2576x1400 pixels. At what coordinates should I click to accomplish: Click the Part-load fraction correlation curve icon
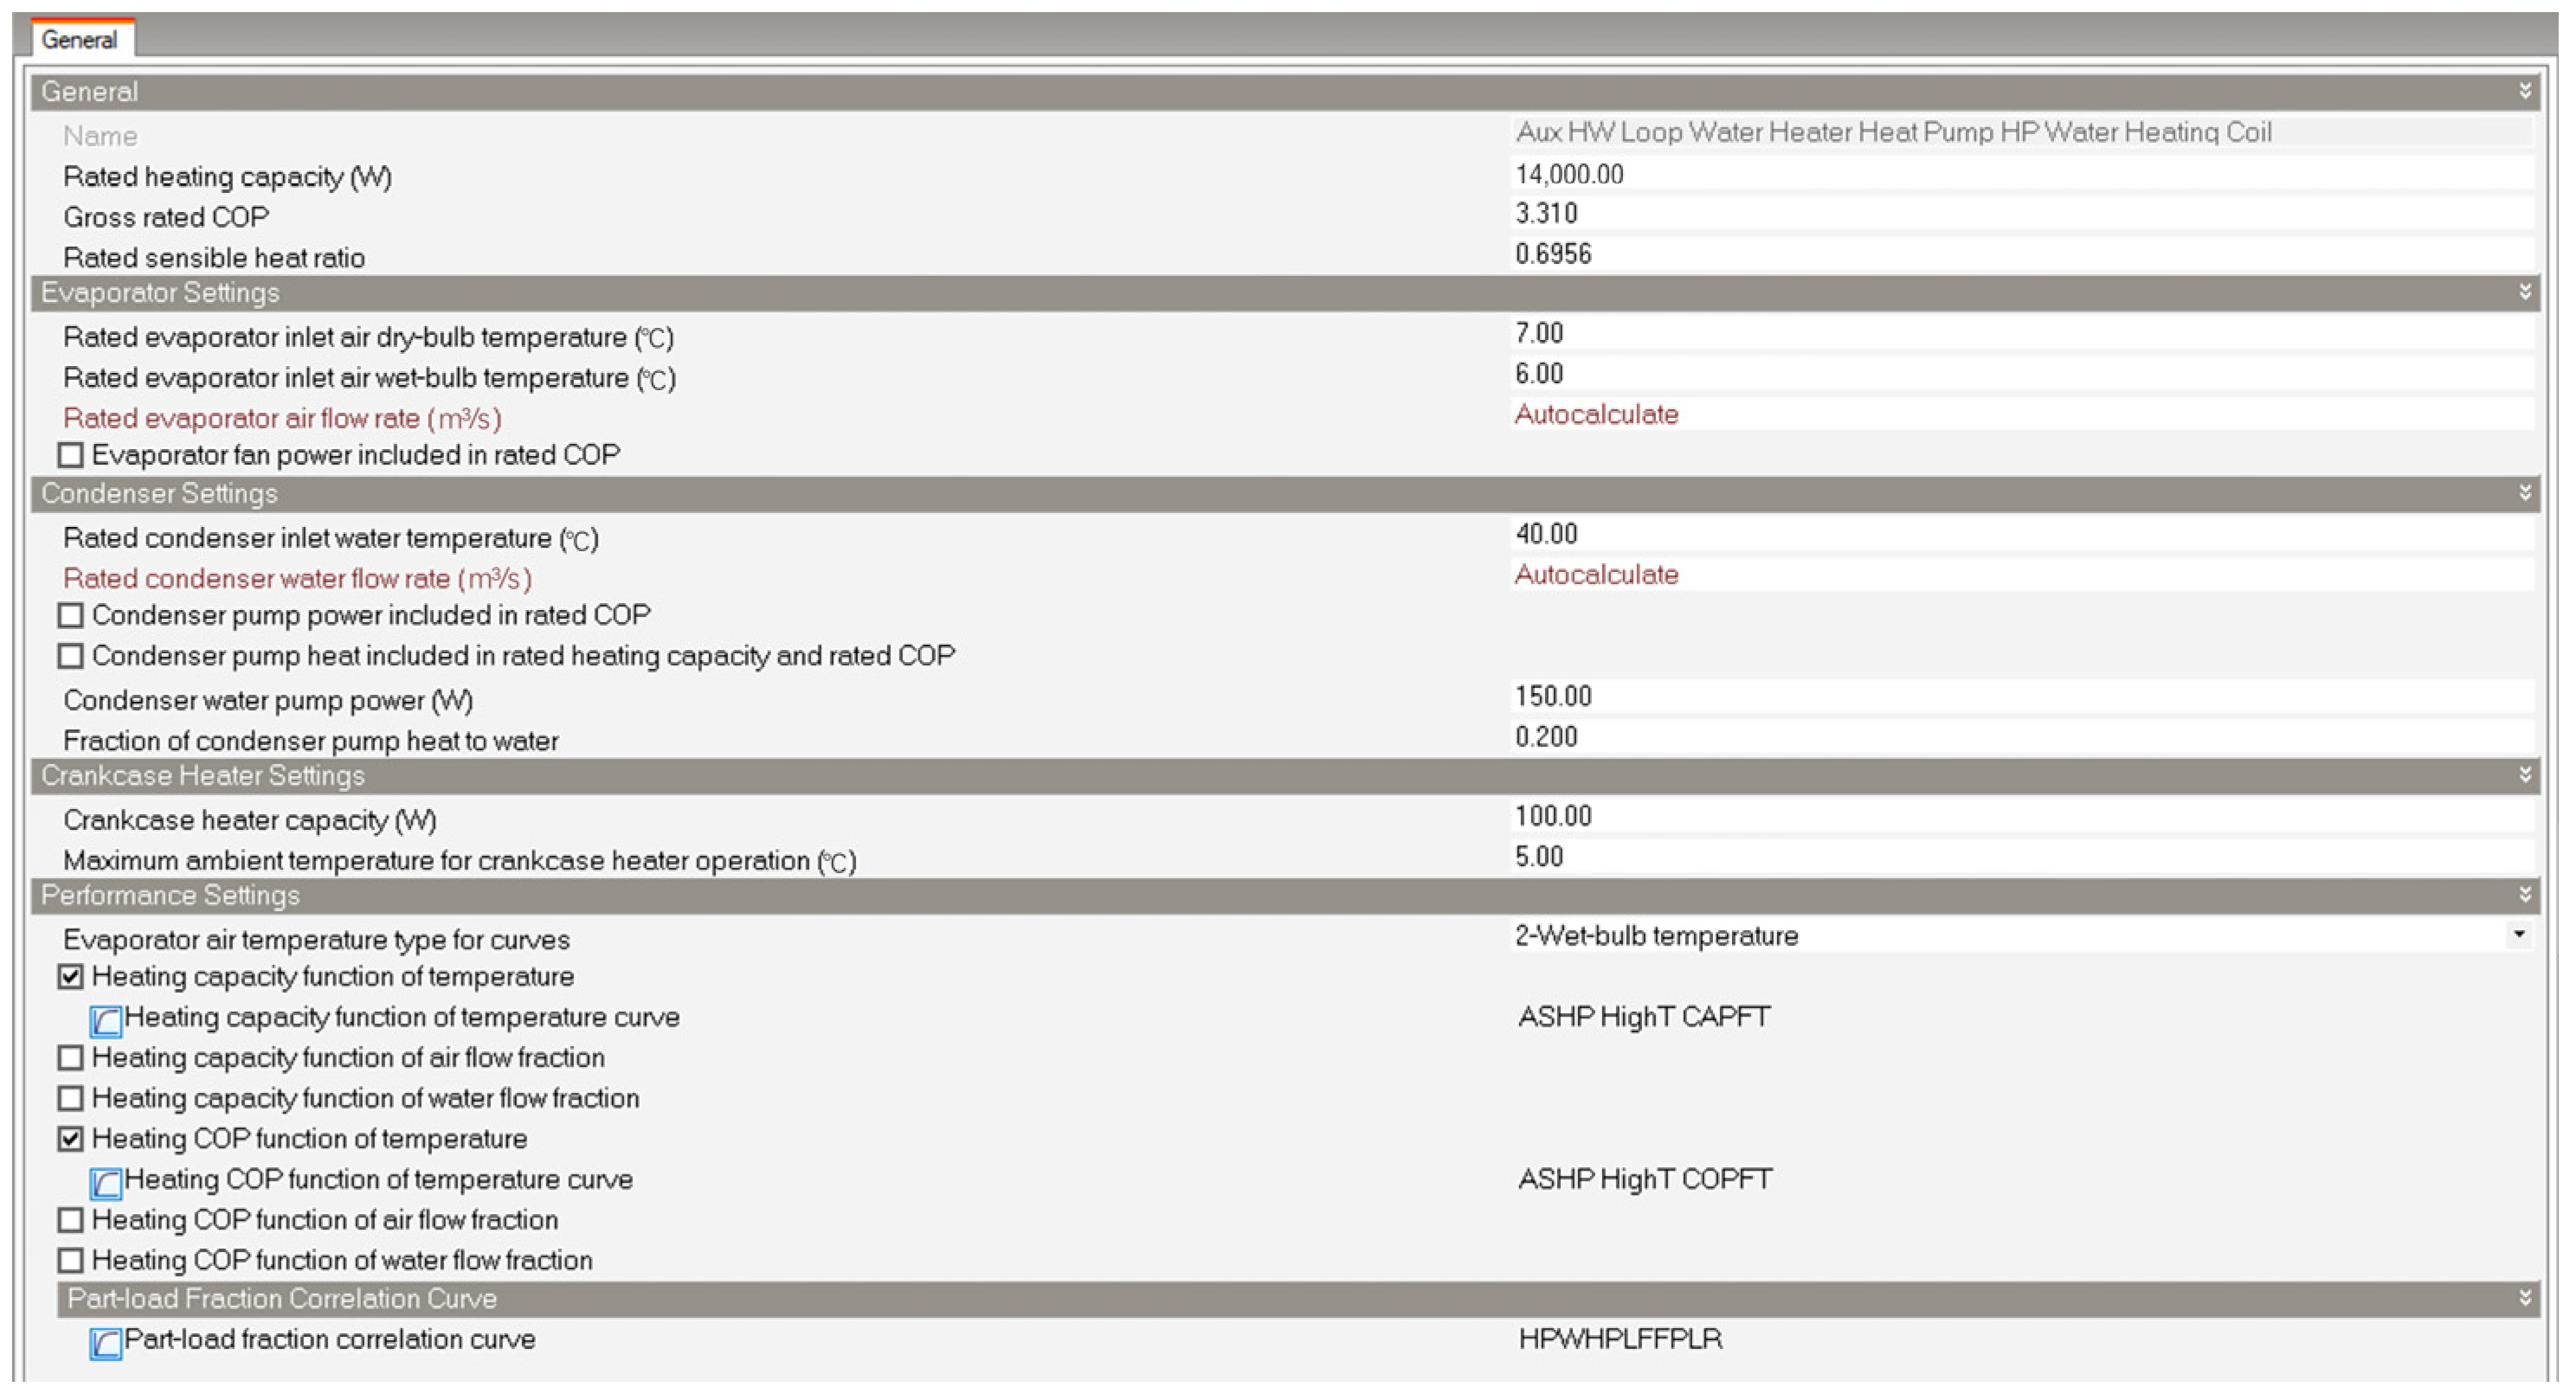pos(106,1343)
